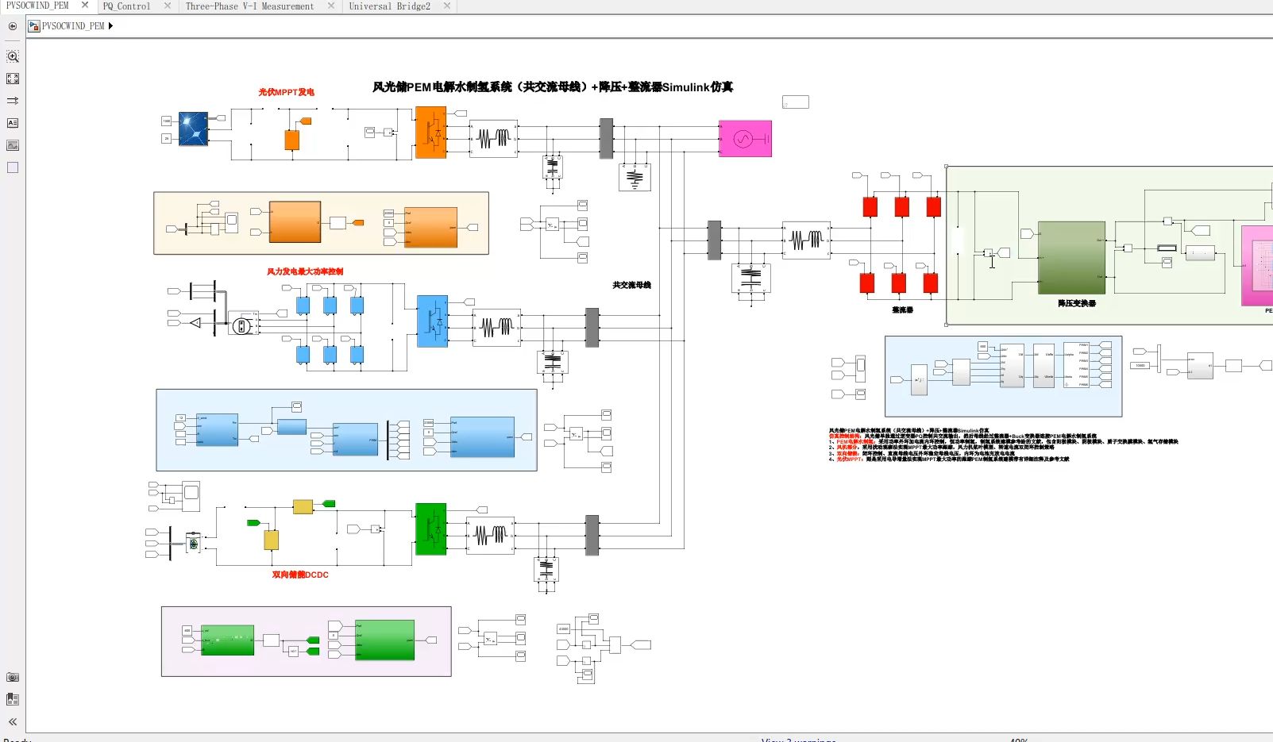The image size is (1273, 742).
Task: Click the 降压变换器 label
Action: tap(1077, 303)
